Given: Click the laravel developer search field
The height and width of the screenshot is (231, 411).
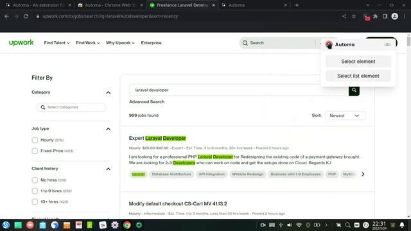Looking at the screenshot, I should (239, 90).
